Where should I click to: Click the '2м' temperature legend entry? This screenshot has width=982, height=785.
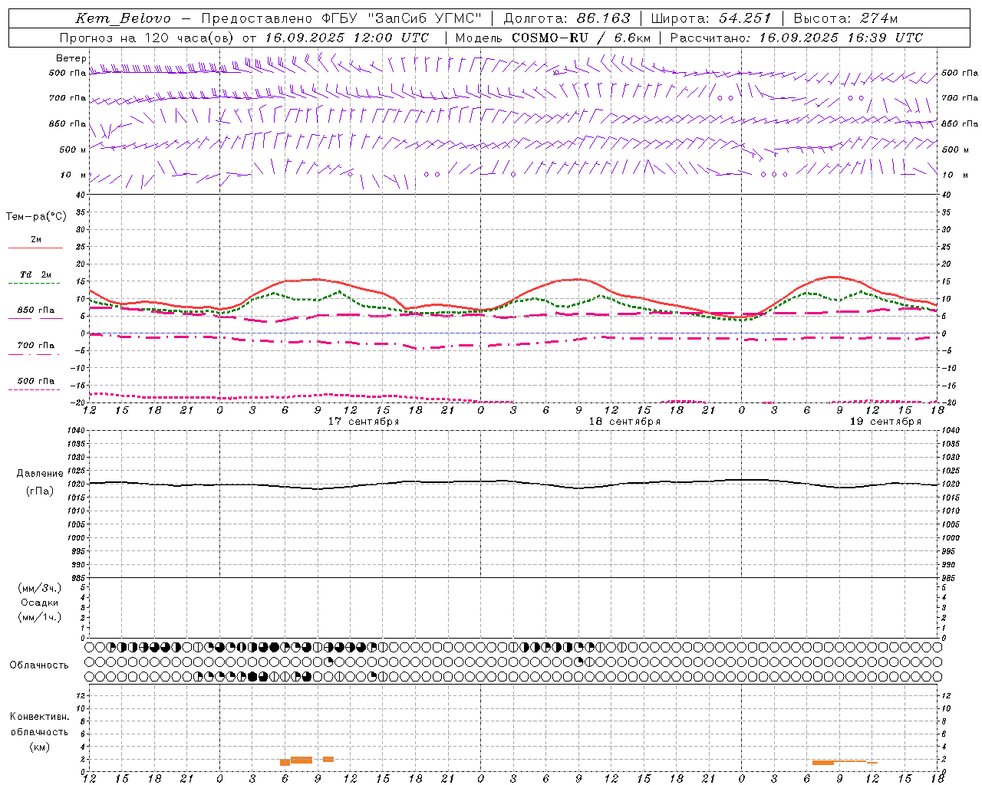(x=36, y=240)
